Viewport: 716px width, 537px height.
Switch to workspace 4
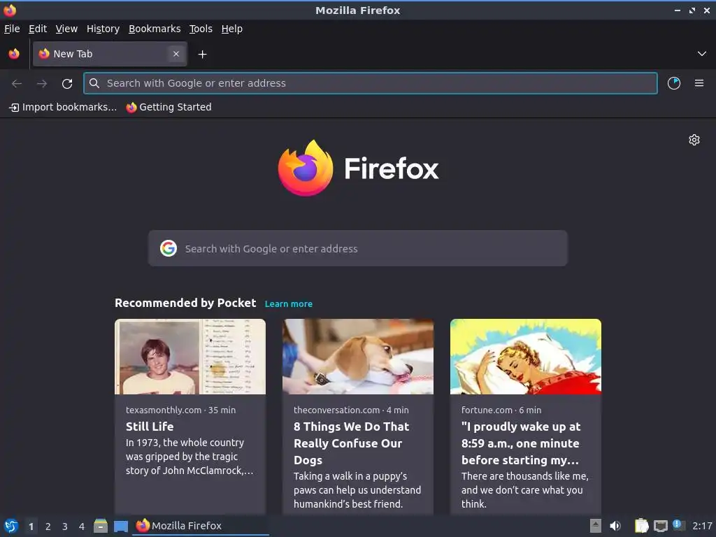click(82, 527)
